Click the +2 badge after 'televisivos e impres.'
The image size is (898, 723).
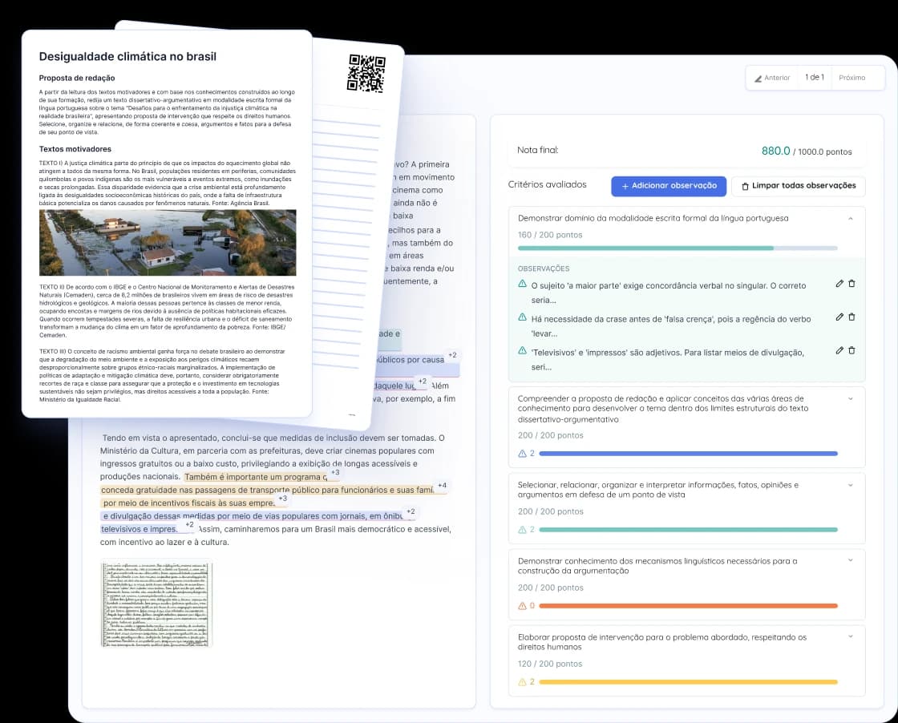(x=189, y=524)
